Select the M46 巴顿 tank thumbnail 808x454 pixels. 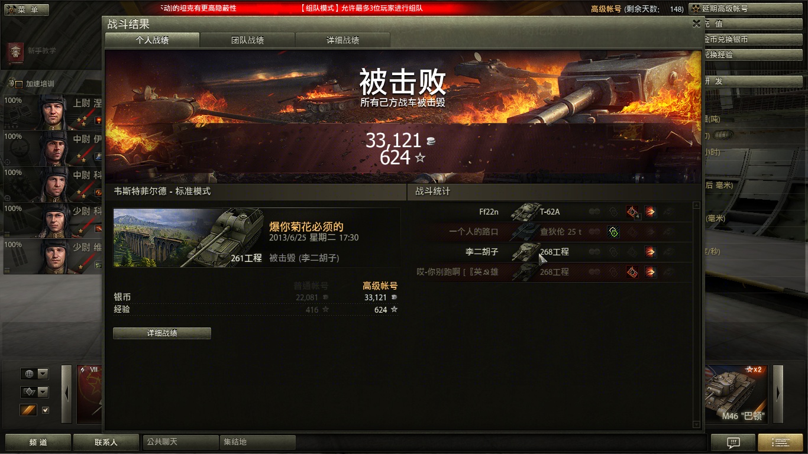(736, 394)
